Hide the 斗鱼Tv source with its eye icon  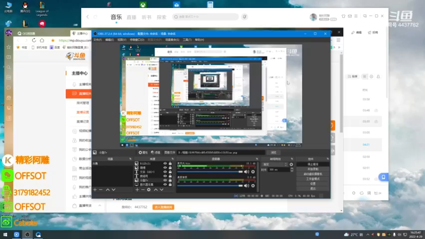pyautogui.click(x=165, y=180)
